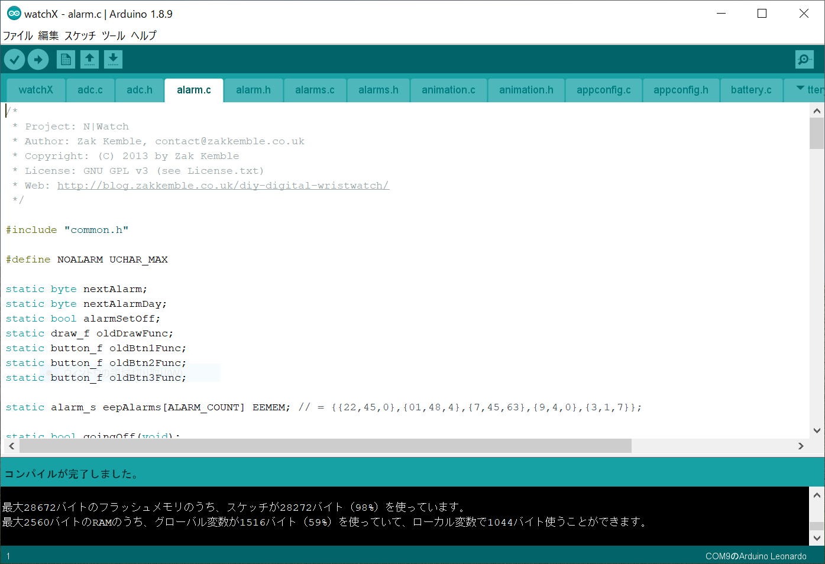825x564 pixels.
Task: Click the Upload arrow button
Action: point(38,59)
